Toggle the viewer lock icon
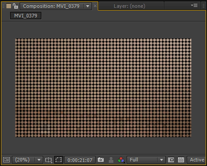Viewport: 207px width, 166px height. 15,6
